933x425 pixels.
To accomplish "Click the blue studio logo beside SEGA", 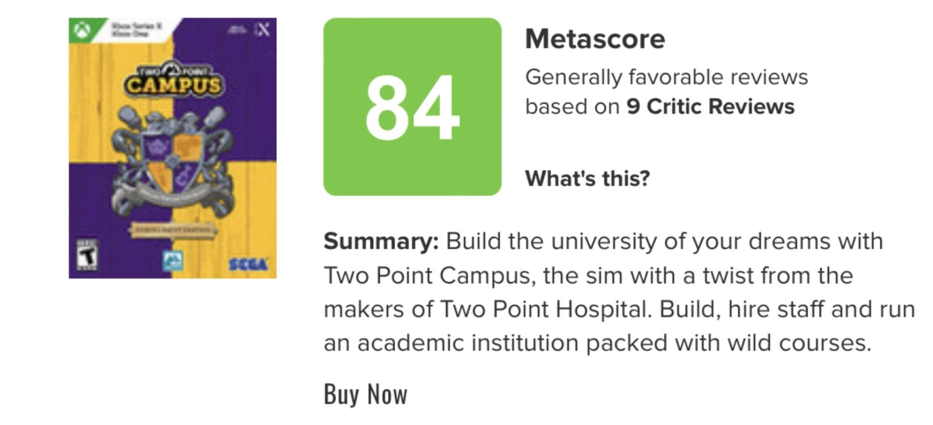I will coord(173,262).
